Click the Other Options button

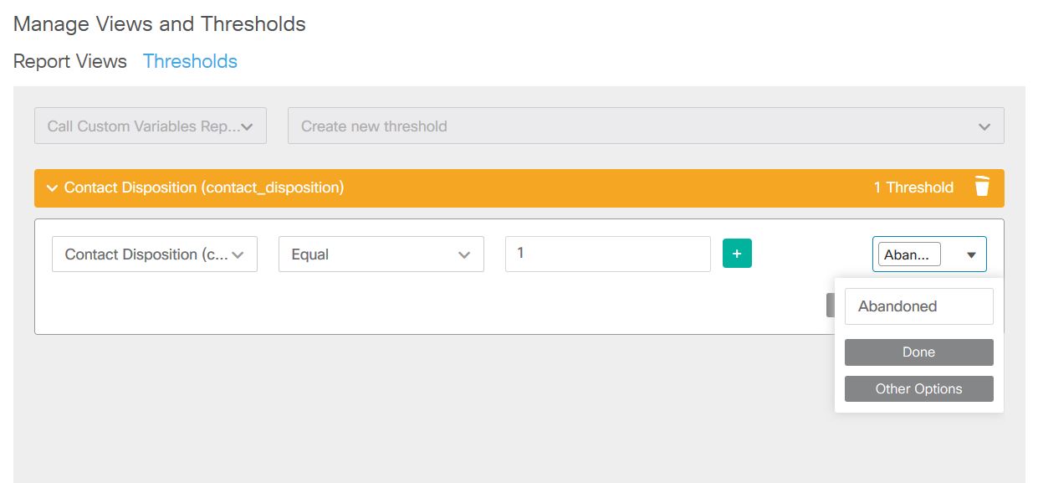click(918, 388)
